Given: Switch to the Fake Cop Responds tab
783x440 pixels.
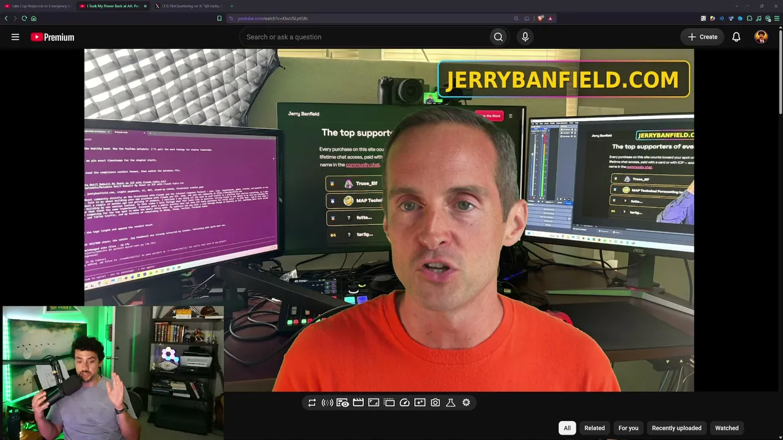Looking at the screenshot, I should point(38,6).
